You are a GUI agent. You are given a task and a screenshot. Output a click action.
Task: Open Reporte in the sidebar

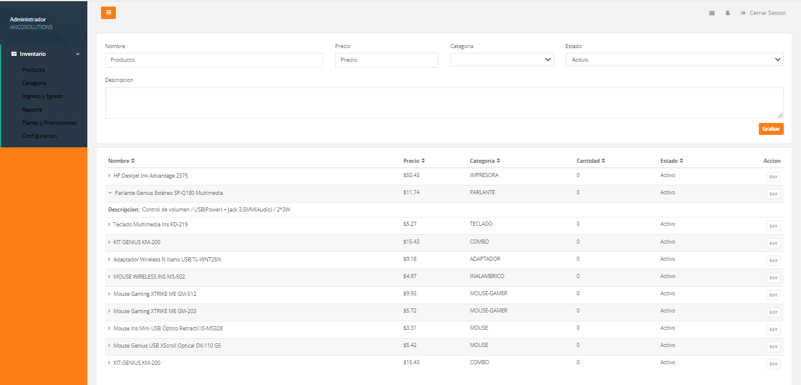32,110
